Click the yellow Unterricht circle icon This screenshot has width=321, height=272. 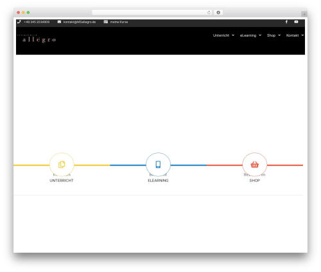point(62,165)
